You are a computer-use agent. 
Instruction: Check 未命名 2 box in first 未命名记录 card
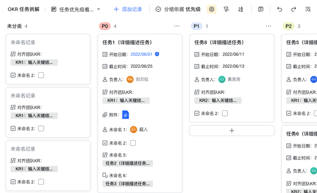click(41, 75)
